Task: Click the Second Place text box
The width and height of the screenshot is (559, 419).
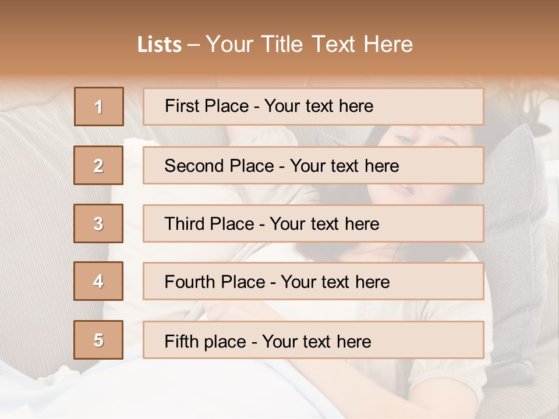Action: [313, 165]
